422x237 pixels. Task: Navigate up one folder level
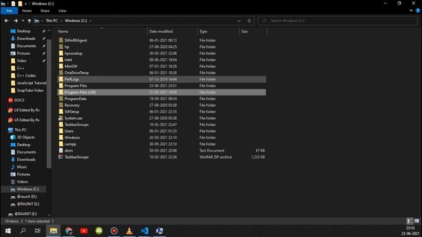[29, 20]
